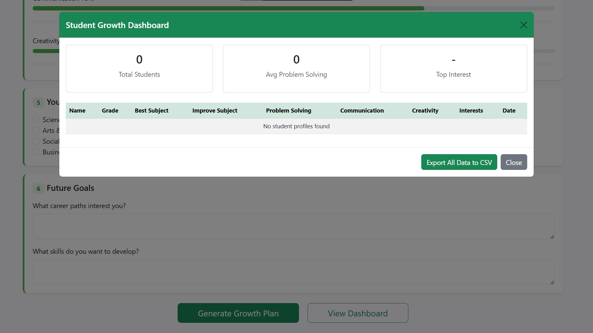Image resolution: width=593 pixels, height=333 pixels.
Task: Click Export All Data to CSV
Action: (x=459, y=162)
